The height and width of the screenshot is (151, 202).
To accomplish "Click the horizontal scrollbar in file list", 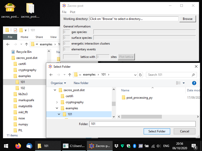I will (141, 117).
